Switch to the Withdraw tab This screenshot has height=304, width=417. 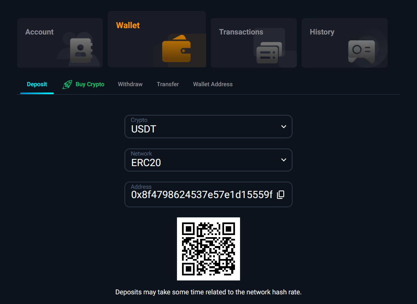coord(130,84)
